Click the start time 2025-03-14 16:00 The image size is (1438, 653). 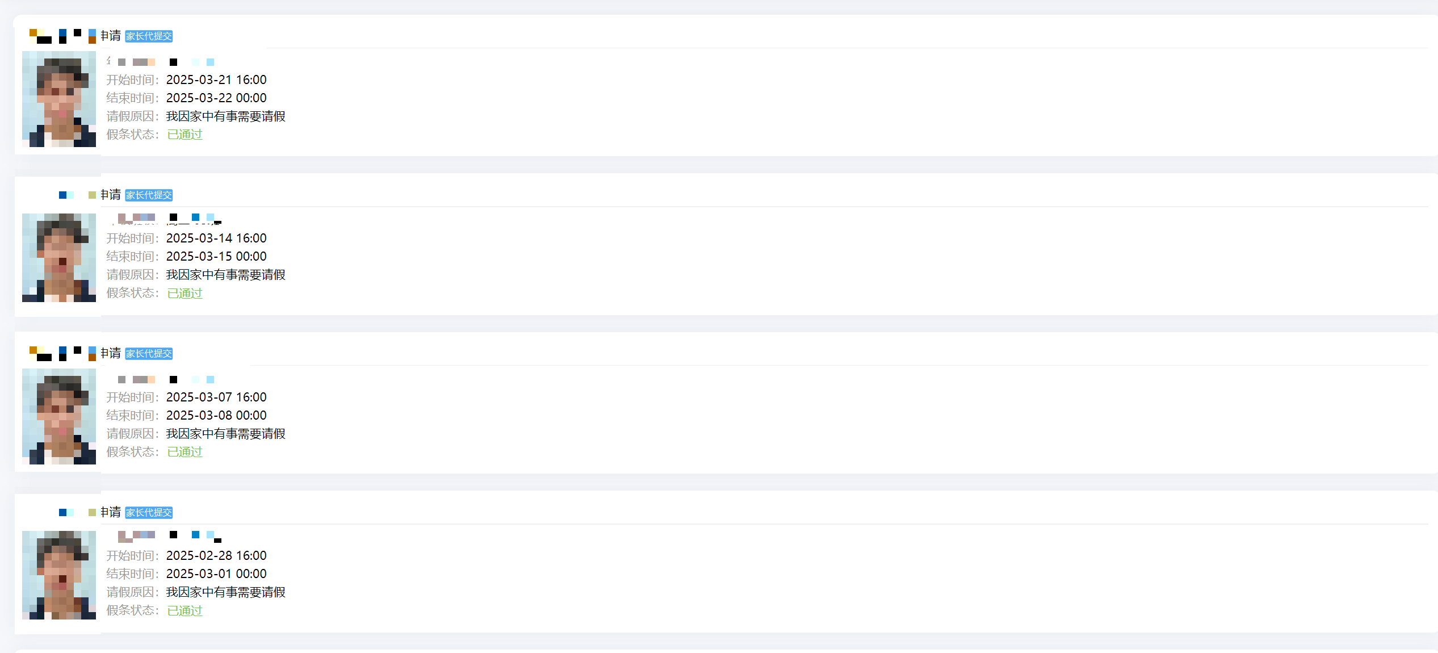tap(216, 238)
